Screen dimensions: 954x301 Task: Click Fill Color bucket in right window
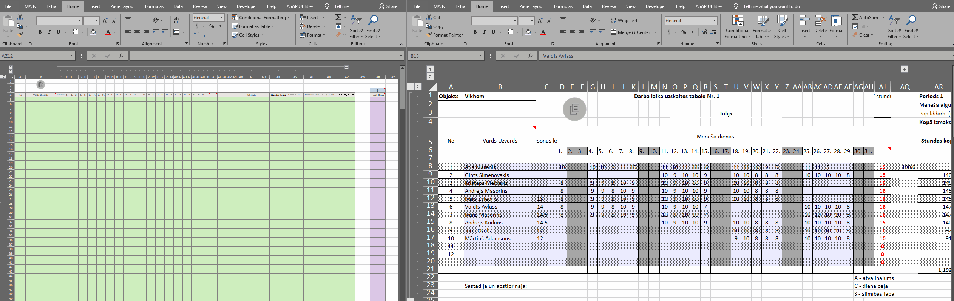528,32
